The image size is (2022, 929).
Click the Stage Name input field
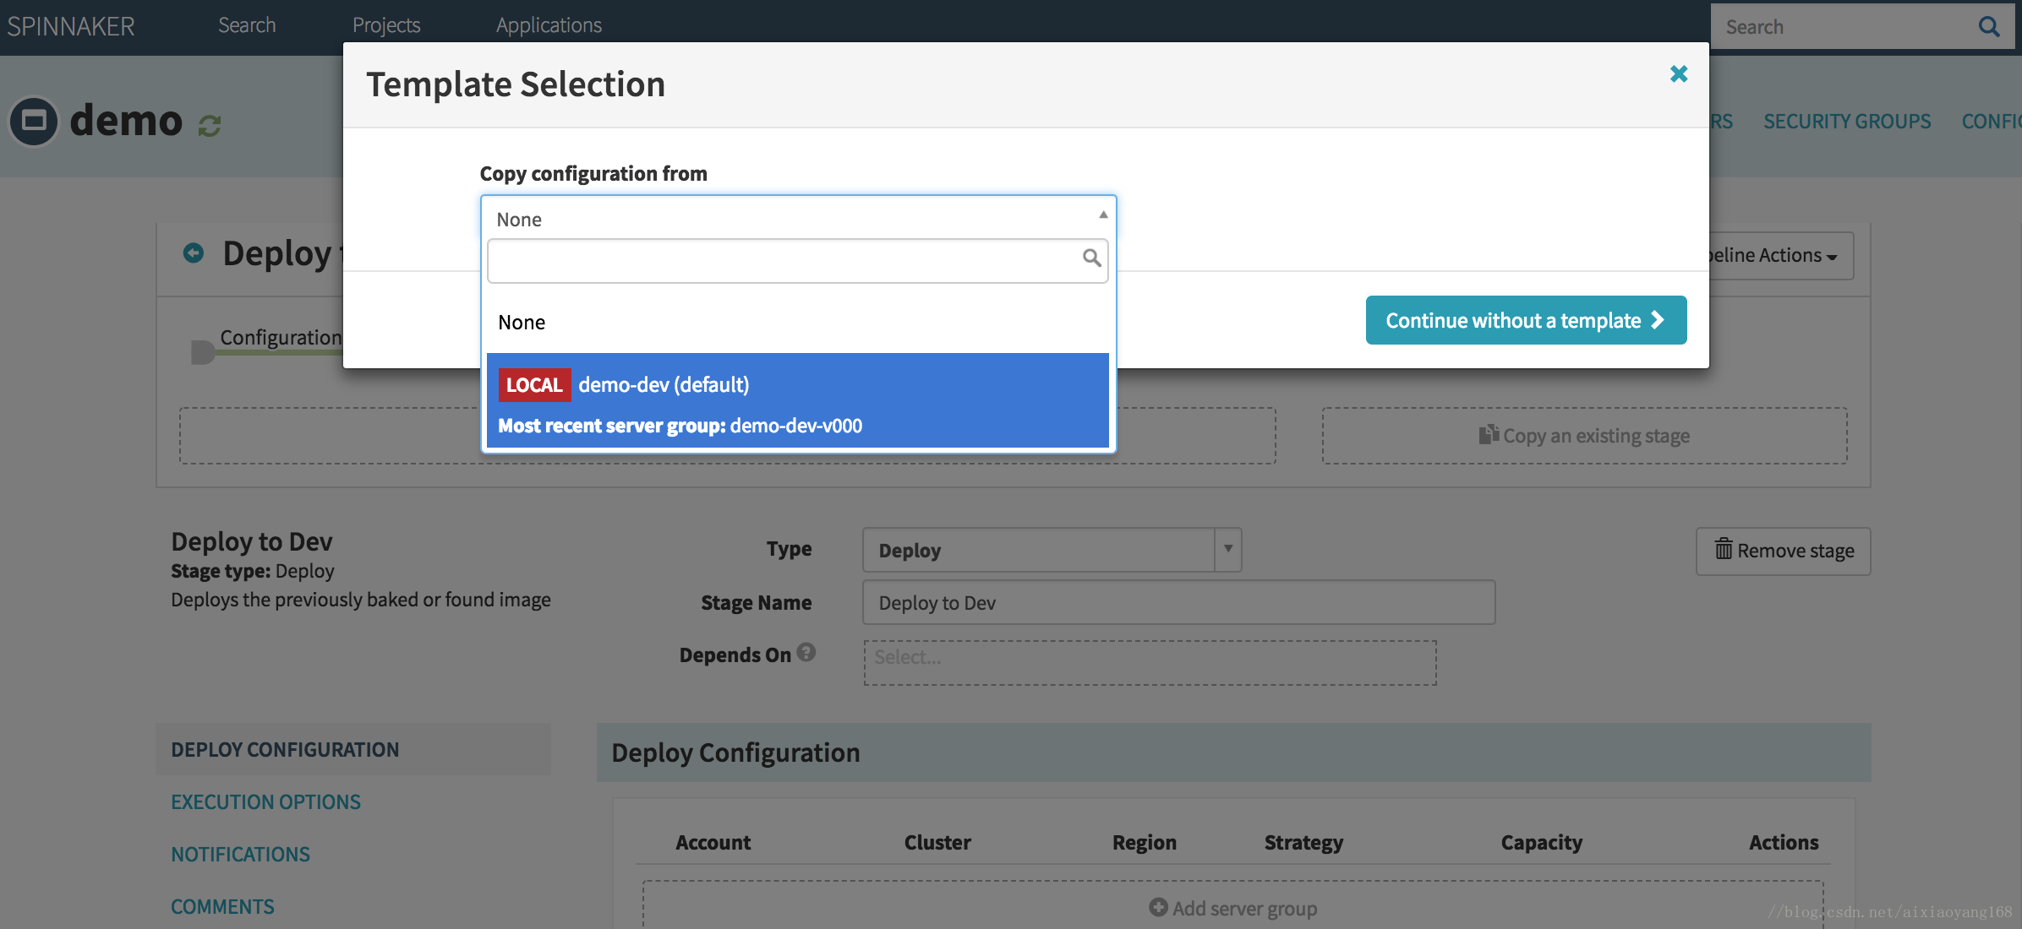pyautogui.click(x=1178, y=602)
